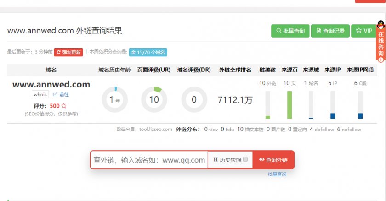386x201 pixels.
Task: Click the QQ penguin icon
Action: 380,25
